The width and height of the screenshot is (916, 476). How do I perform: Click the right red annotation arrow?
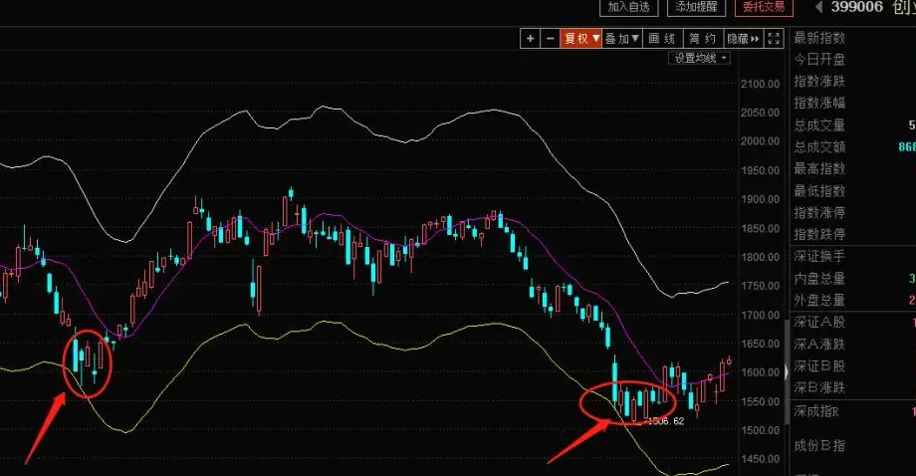point(578,440)
